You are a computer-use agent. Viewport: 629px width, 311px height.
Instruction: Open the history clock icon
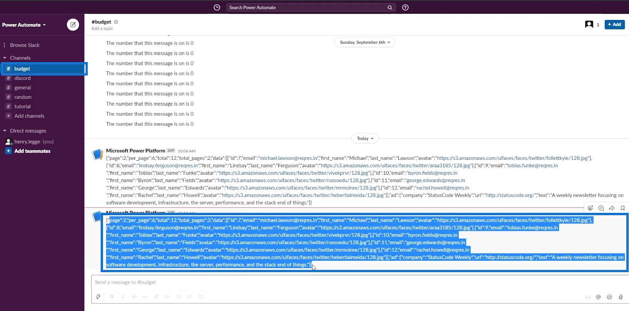tap(217, 7)
